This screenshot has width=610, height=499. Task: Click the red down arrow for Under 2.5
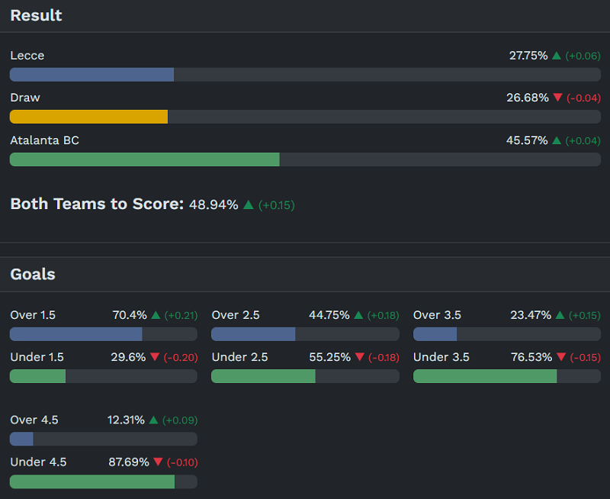tap(359, 357)
